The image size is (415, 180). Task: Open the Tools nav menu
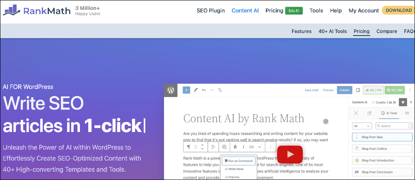click(x=316, y=11)
